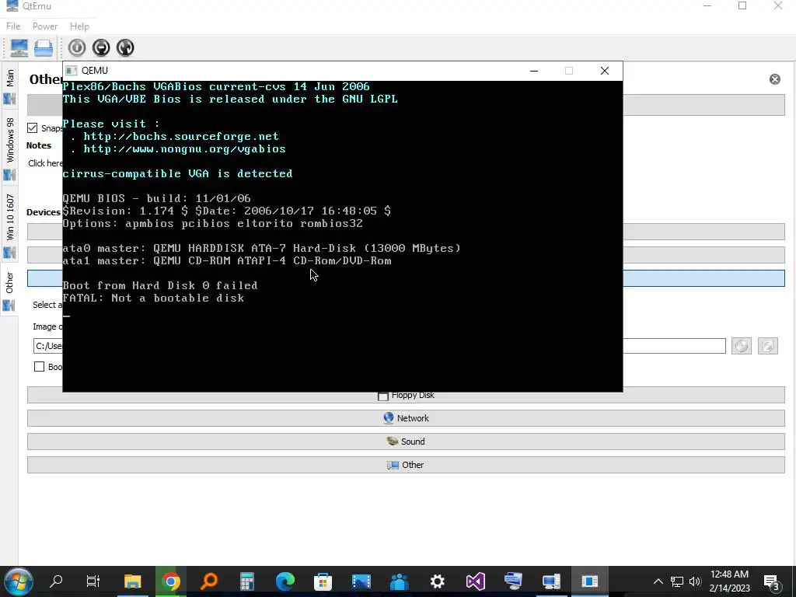Close the current machine tab with round X
Screen dimensions: 796x597
pyautogui.click(x=775, y=79)
